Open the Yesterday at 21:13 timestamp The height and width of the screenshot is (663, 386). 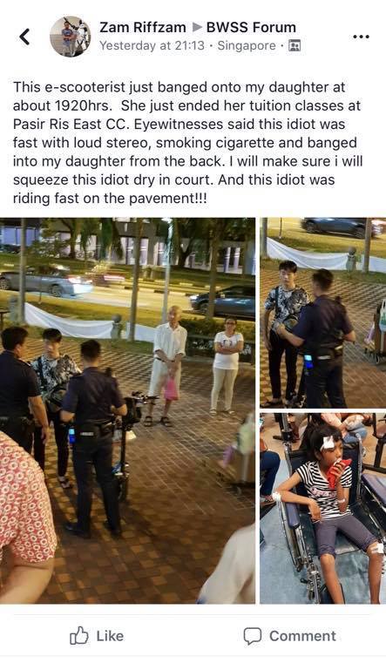pyautogui.click(x=152, y=45)
